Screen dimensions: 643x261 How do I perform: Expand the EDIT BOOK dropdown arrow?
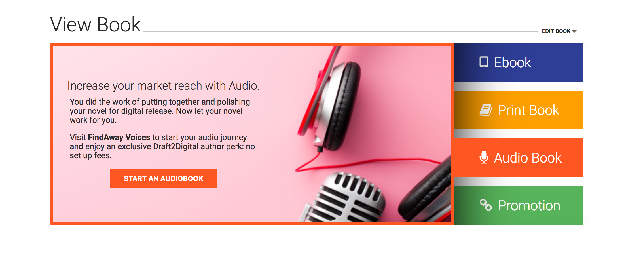pyautogui.click(x=574, y=31)
